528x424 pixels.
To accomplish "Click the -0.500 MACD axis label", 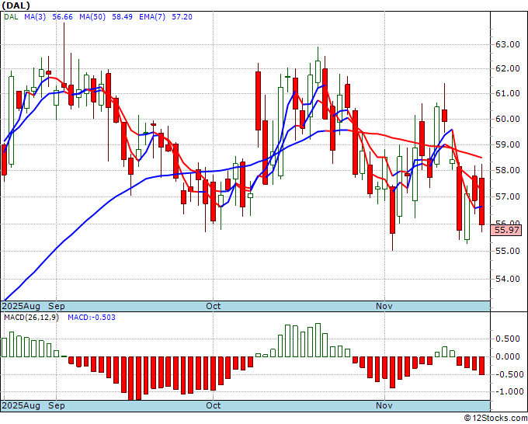I will [508, 374].
